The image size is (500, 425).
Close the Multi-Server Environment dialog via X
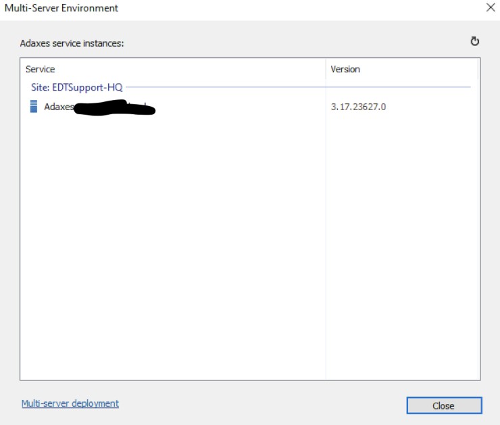(x=491, y=7)
